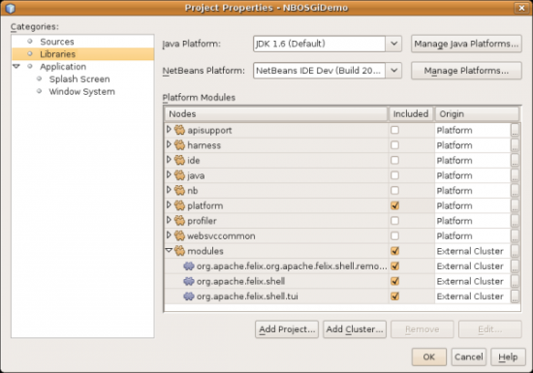533x373 pixels.
Task: Click Manage Platforms button
Action: point(466,71)
